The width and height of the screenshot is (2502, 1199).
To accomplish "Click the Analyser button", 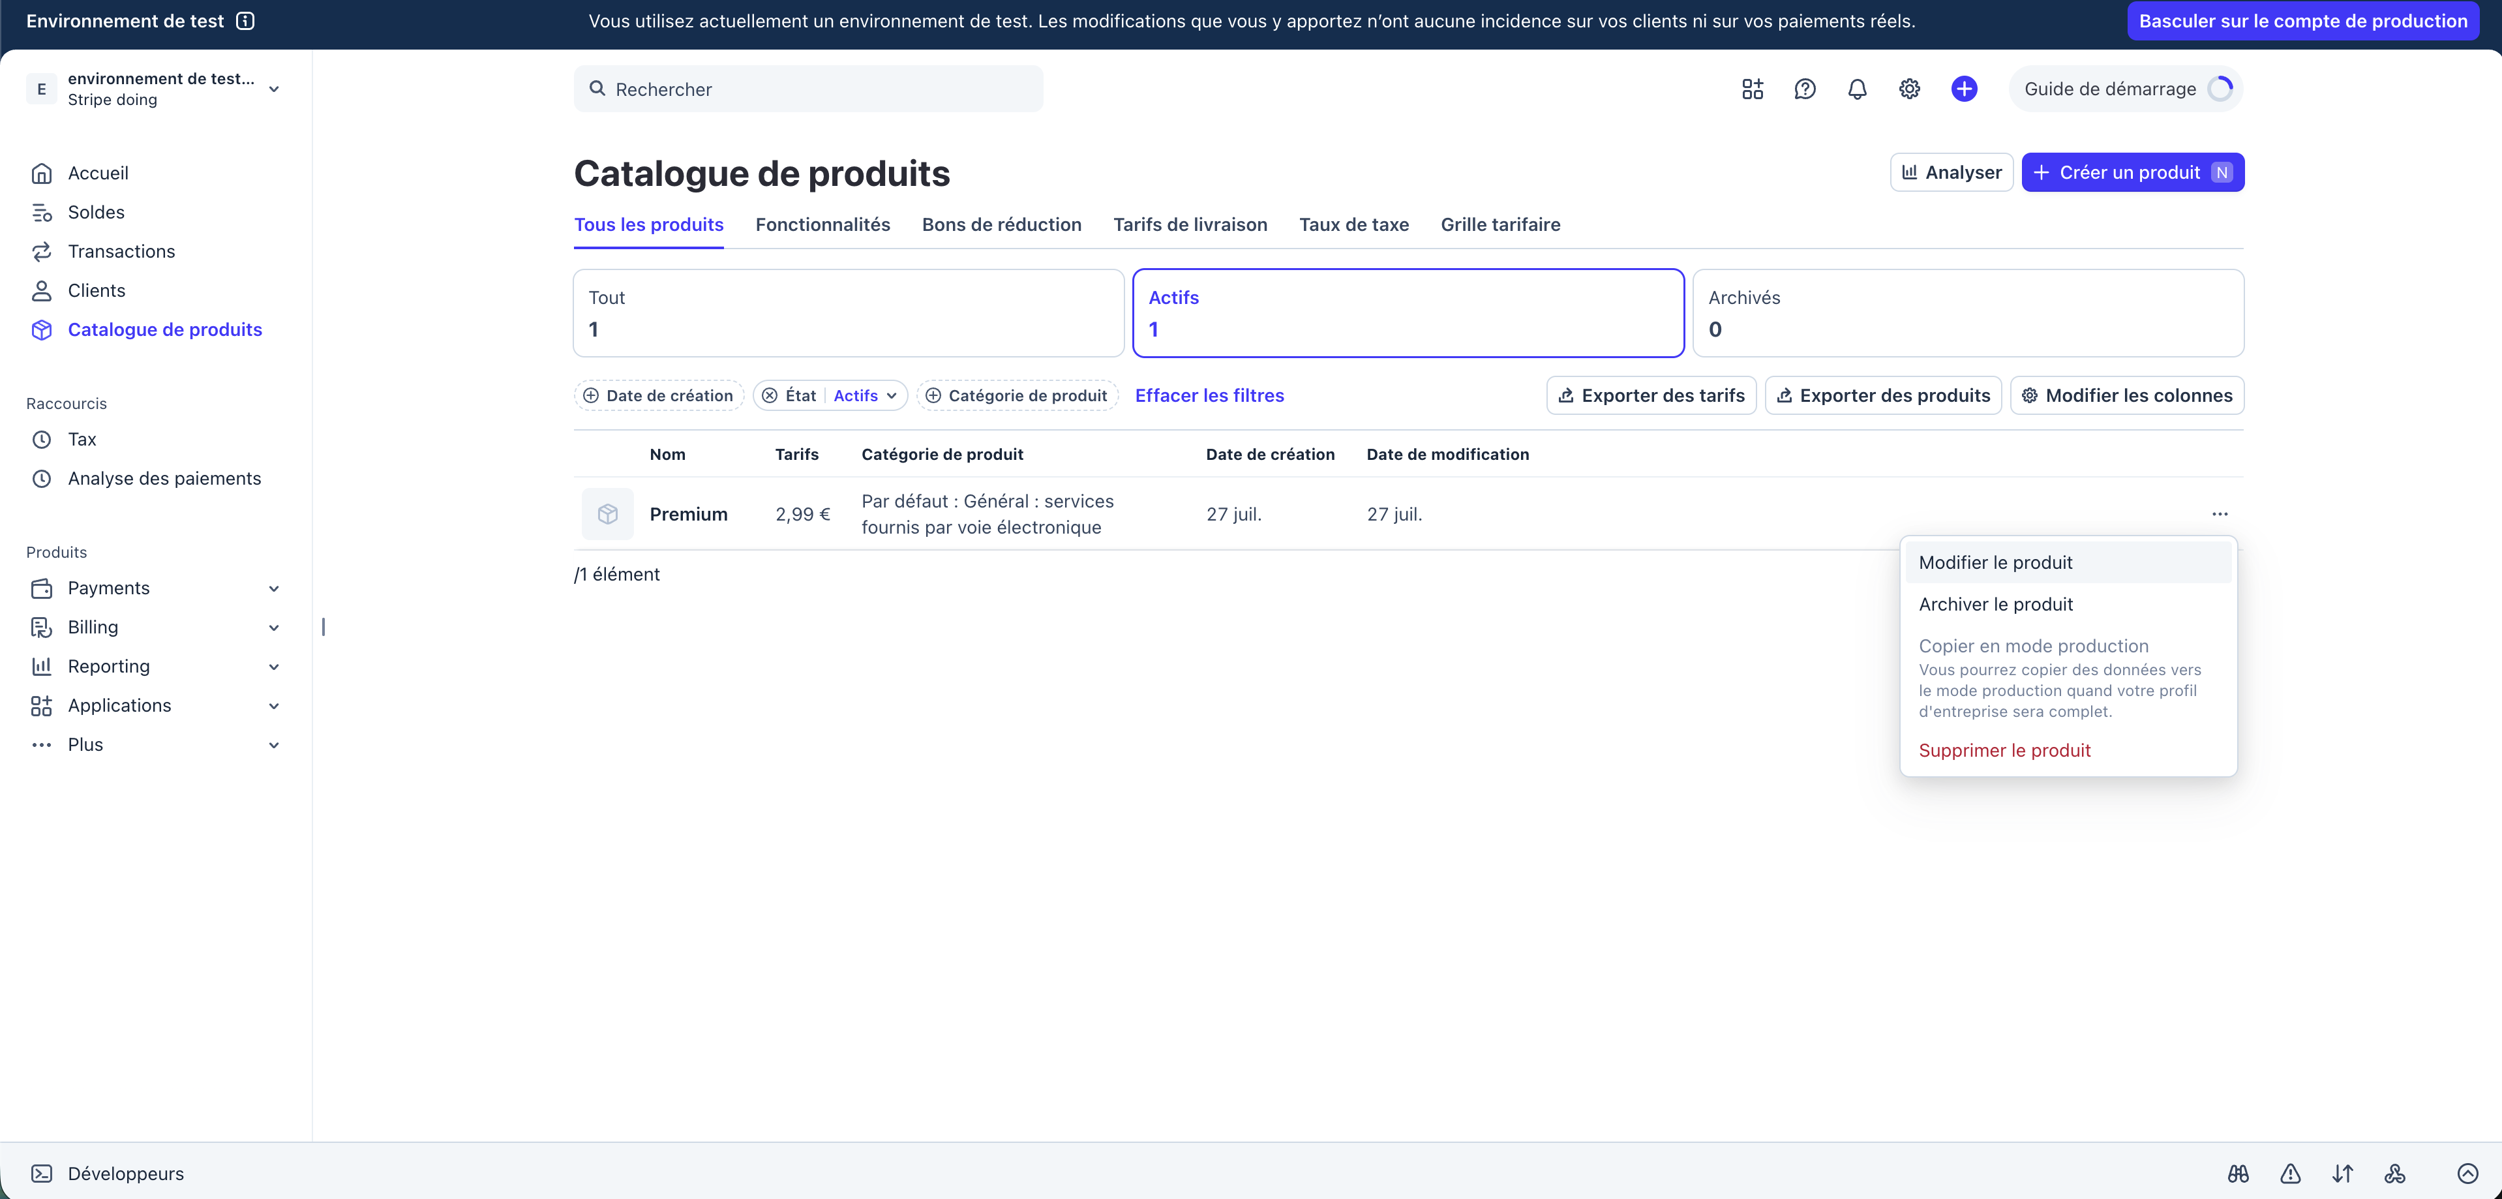I will [x=1952, y=172].
